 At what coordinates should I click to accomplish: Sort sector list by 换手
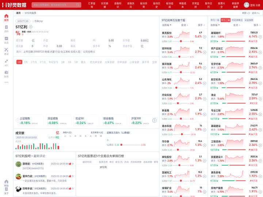click(x=257, y=25)
